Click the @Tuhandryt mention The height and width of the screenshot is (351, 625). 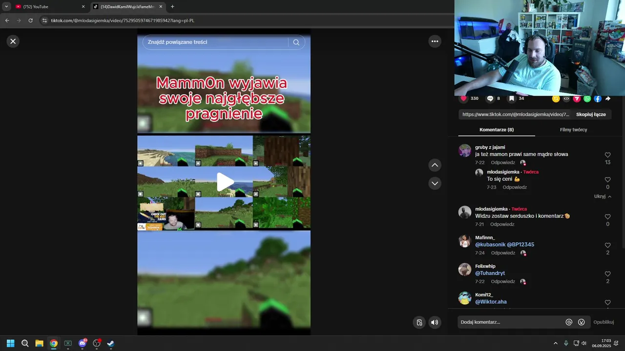pos(490,273)
